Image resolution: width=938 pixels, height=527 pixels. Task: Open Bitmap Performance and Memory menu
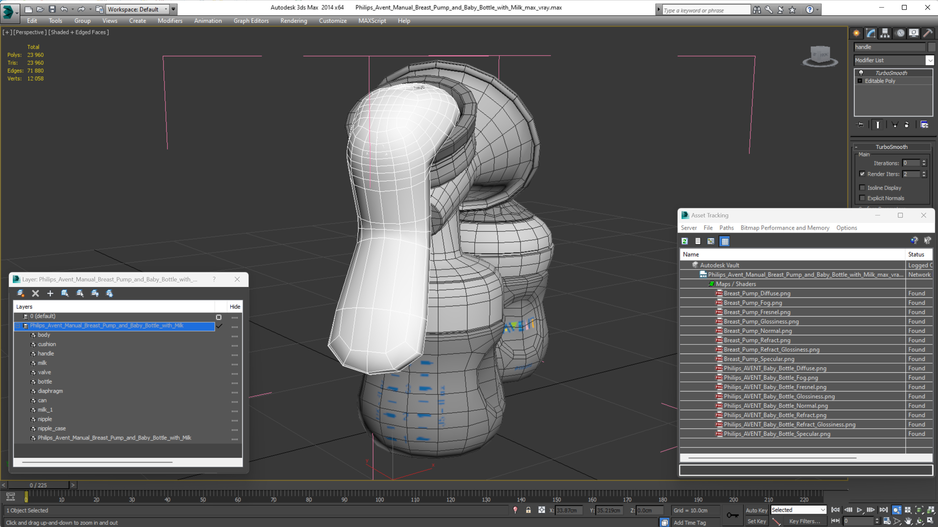click(x=785, y=228)
